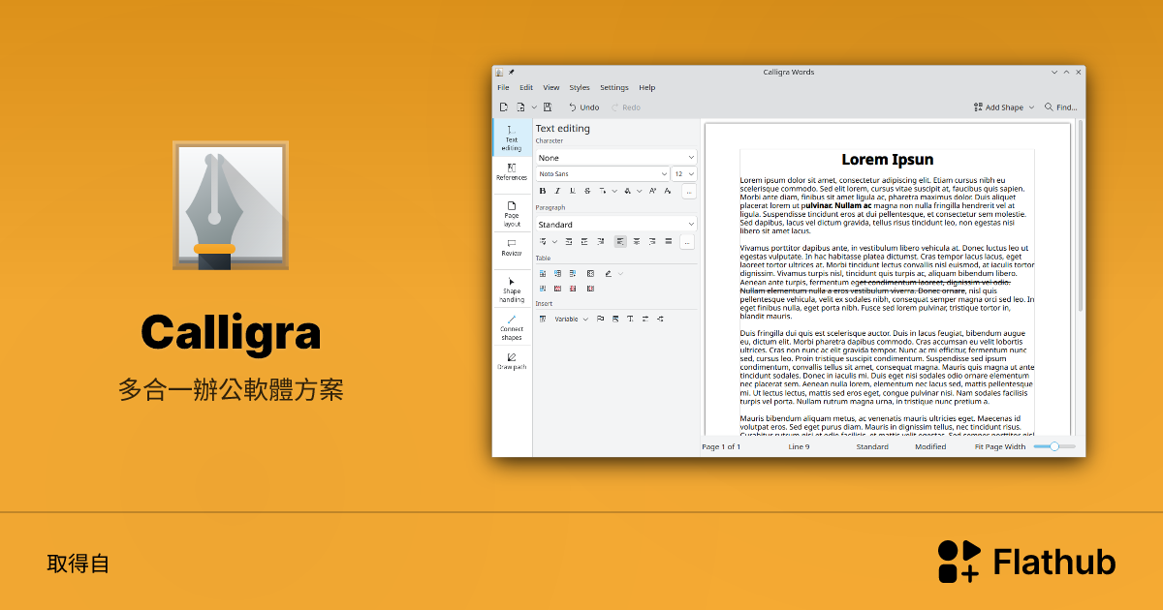Click the Save document icon

tap(546, 107)
